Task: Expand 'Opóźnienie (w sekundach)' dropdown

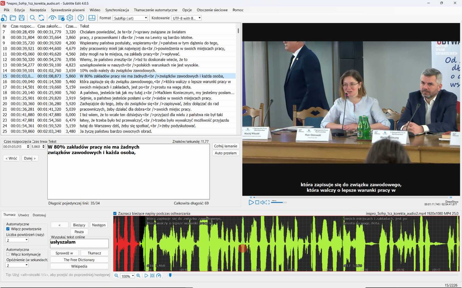Action: (17, 265)
